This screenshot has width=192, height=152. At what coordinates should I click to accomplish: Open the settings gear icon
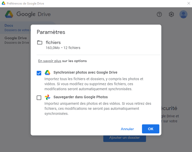171,14
